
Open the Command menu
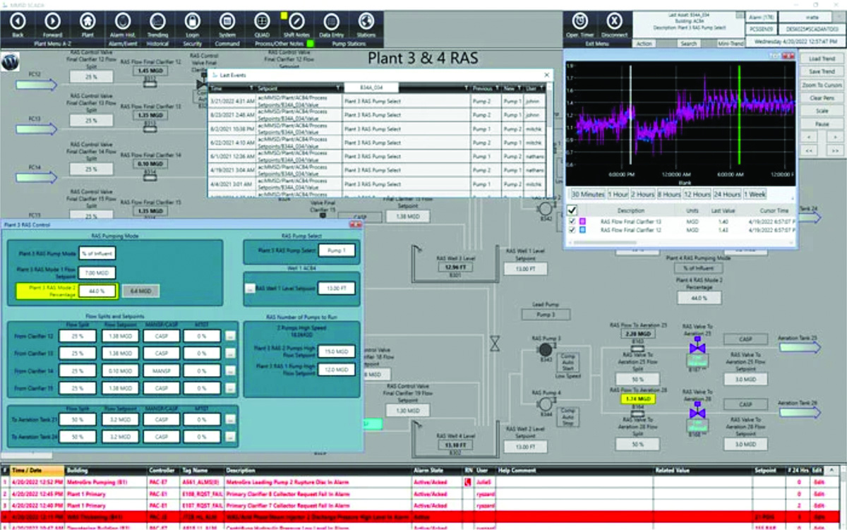point(227,44)
